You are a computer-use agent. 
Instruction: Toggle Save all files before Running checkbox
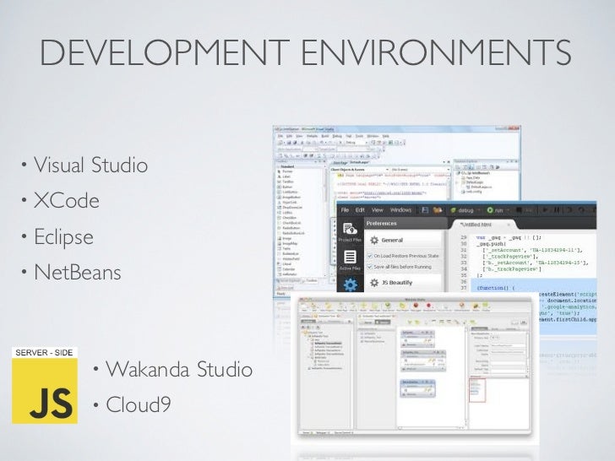point(369,267)
